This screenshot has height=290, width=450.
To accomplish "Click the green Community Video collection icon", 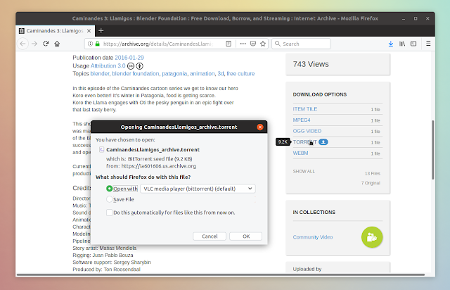I will tap(372, 237).
